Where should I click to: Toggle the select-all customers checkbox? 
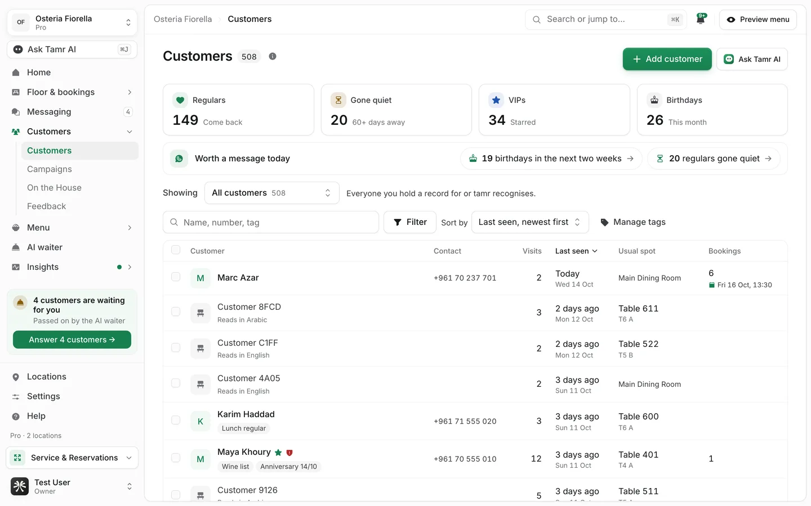(176, 250)
